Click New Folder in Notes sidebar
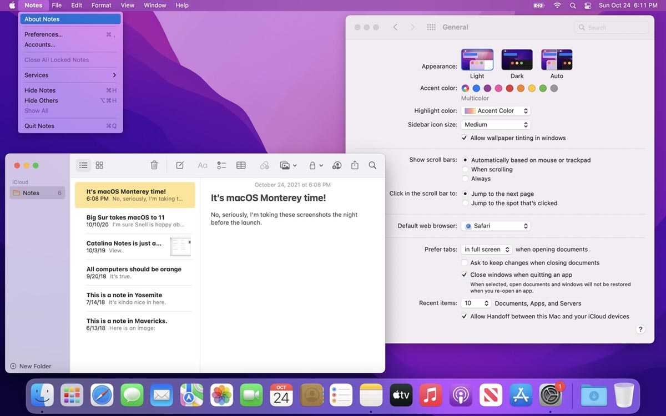This screenshot has height=416, width=666. tap(31, 366)
